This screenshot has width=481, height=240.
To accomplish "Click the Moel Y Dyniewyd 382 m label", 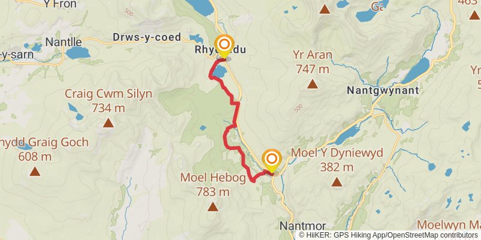I will pos(337,160).
